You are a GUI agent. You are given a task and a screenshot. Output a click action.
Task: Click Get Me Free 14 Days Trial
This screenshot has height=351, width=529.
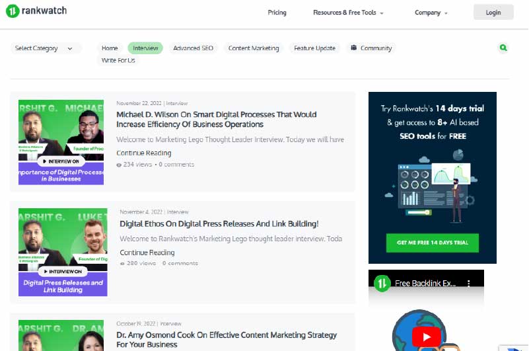click(x=432, y=243)
